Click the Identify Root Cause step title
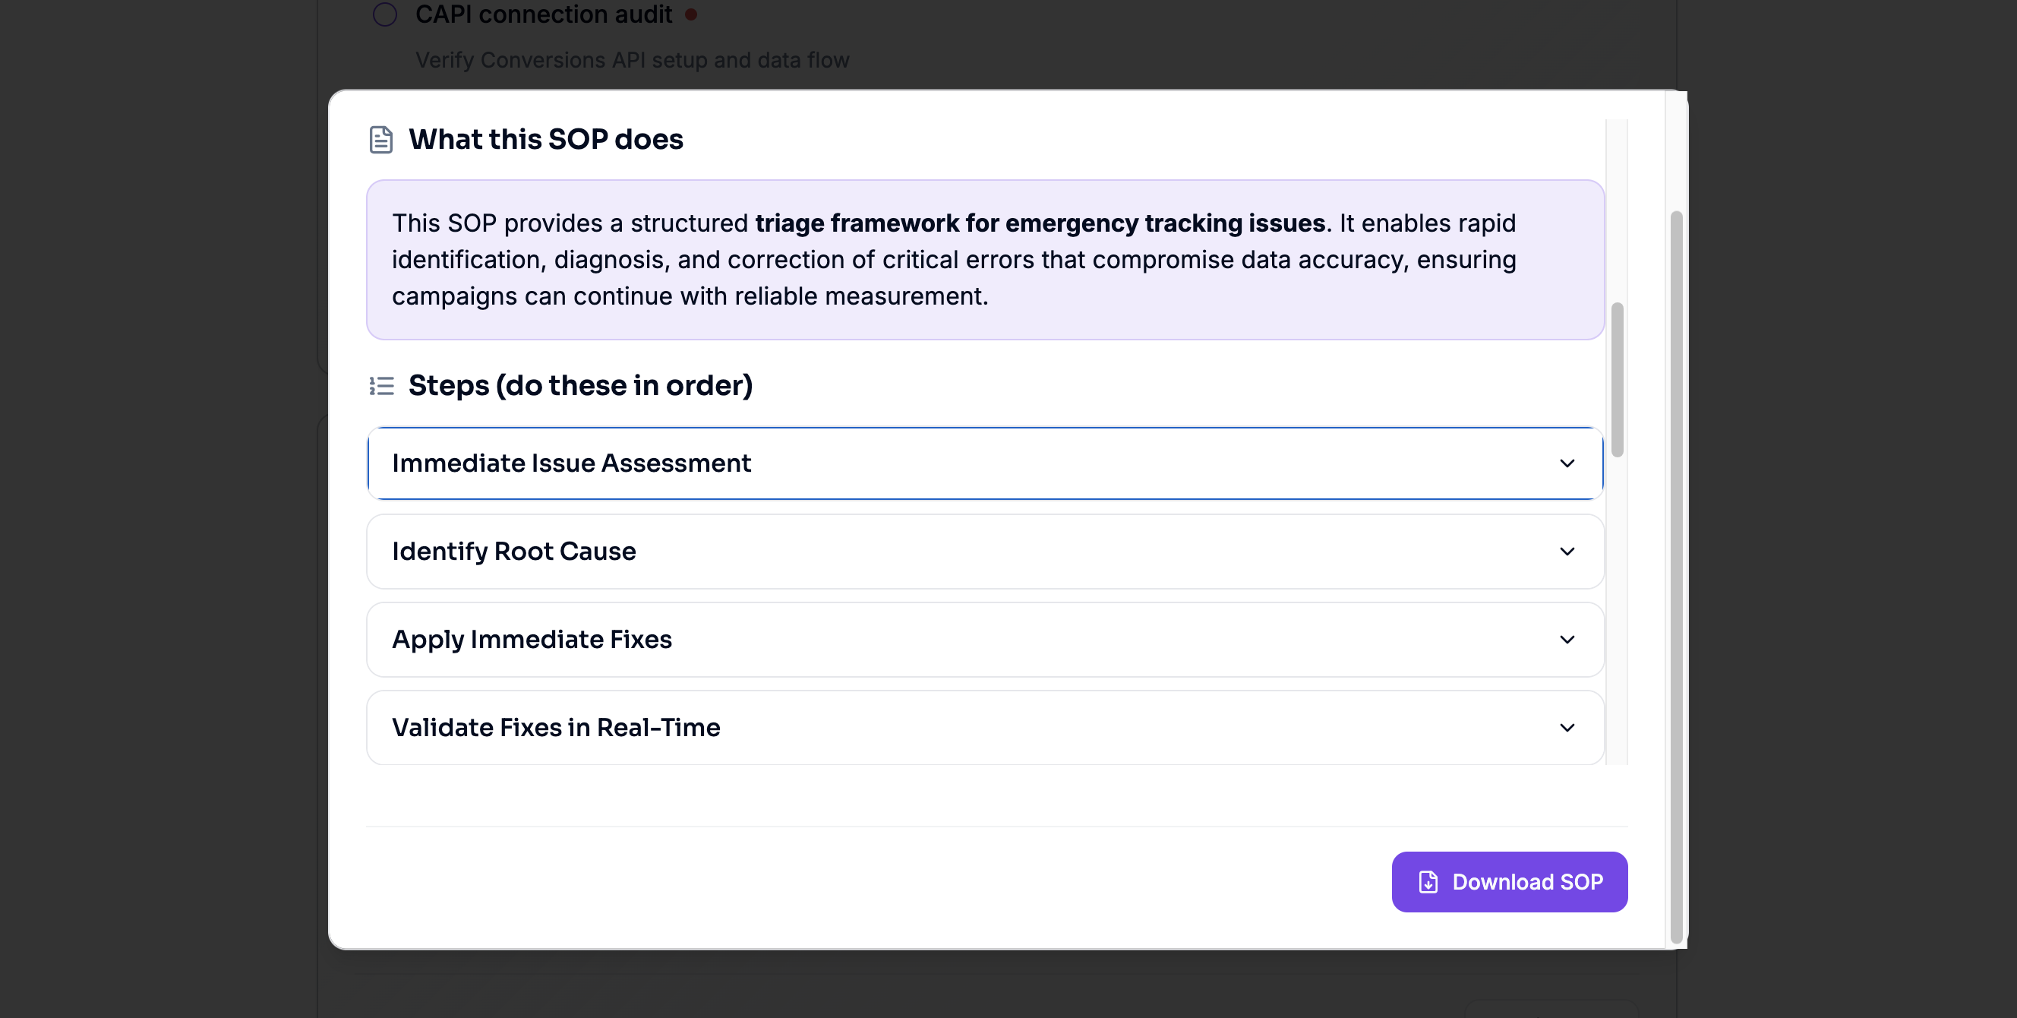The width and height of the screenshot is (2017, 1018). (513, 552)
